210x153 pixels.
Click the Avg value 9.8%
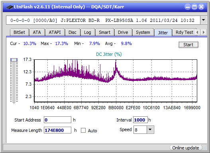point(126,43)
